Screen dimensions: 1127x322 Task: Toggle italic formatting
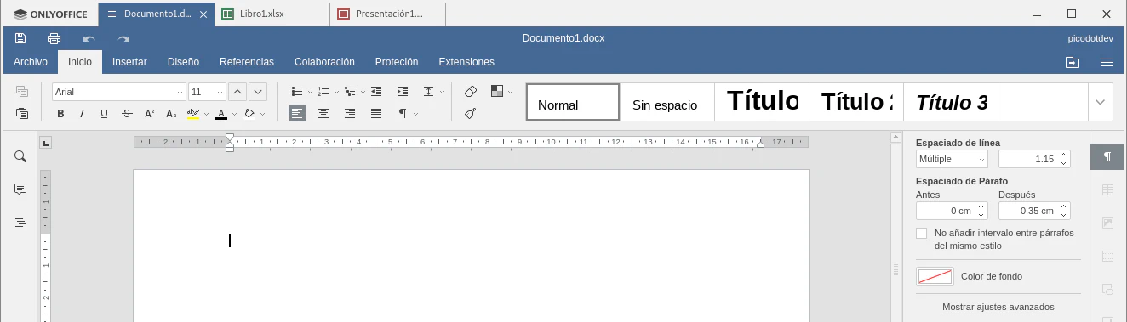point(83,113)
